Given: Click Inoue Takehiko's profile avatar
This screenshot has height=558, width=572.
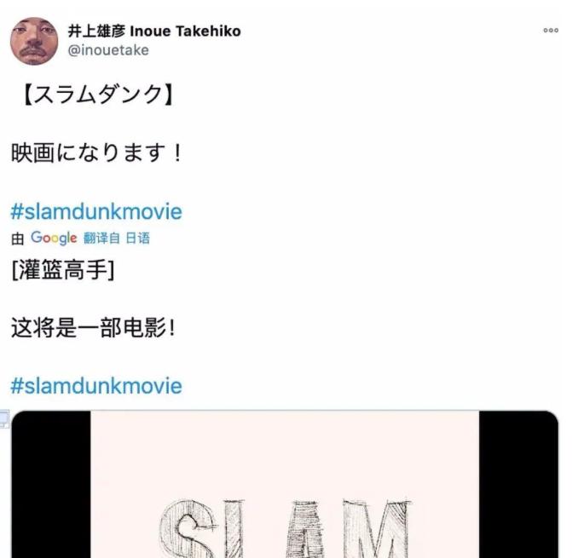Looking at the screenshot, I should pyautogui.click(x=34, y=41).
